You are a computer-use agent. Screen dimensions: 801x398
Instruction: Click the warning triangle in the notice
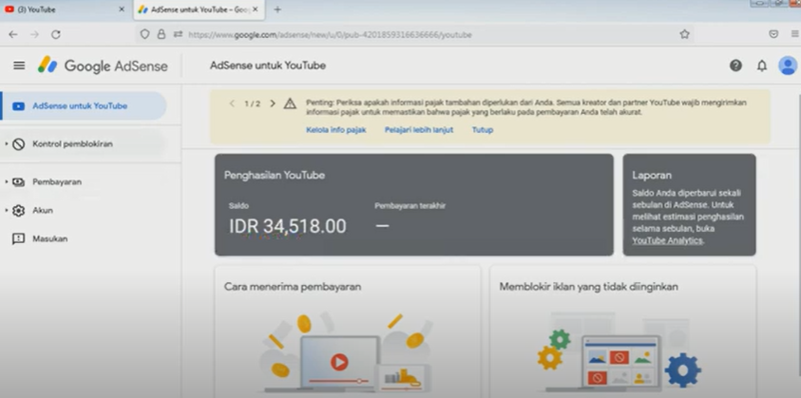(290, 104)
